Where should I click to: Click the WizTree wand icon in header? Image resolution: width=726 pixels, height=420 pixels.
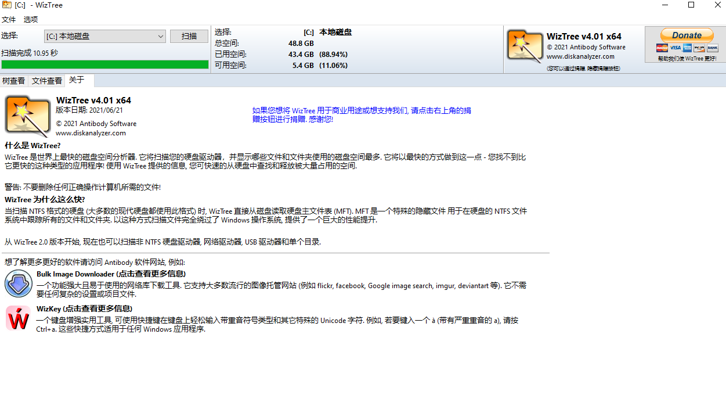(525, 46)
